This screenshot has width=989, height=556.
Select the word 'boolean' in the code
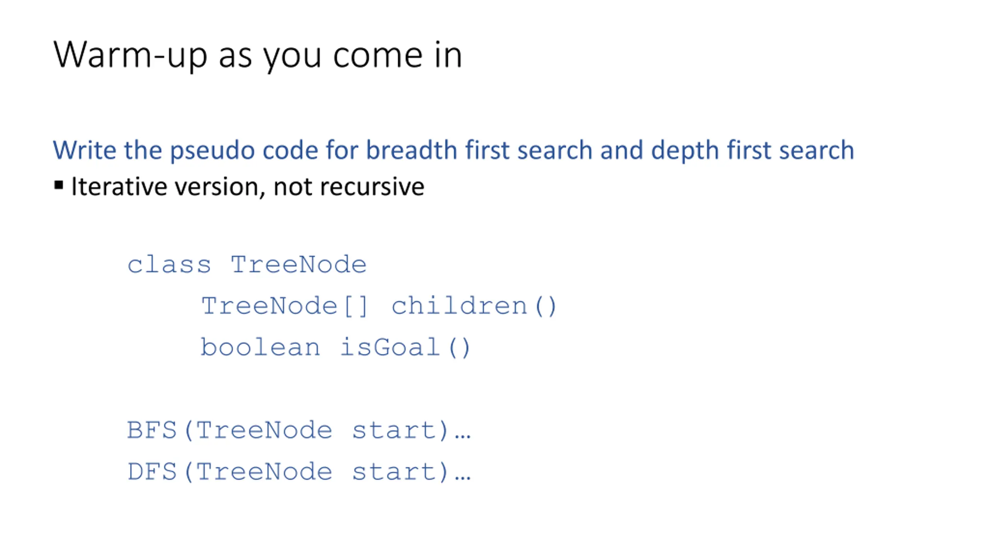pyautogui.click(x=260, y=347)
